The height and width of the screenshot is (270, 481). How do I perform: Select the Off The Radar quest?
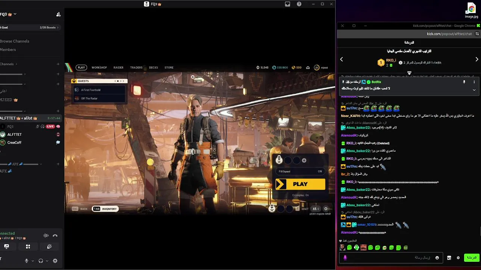coord(99,99)
